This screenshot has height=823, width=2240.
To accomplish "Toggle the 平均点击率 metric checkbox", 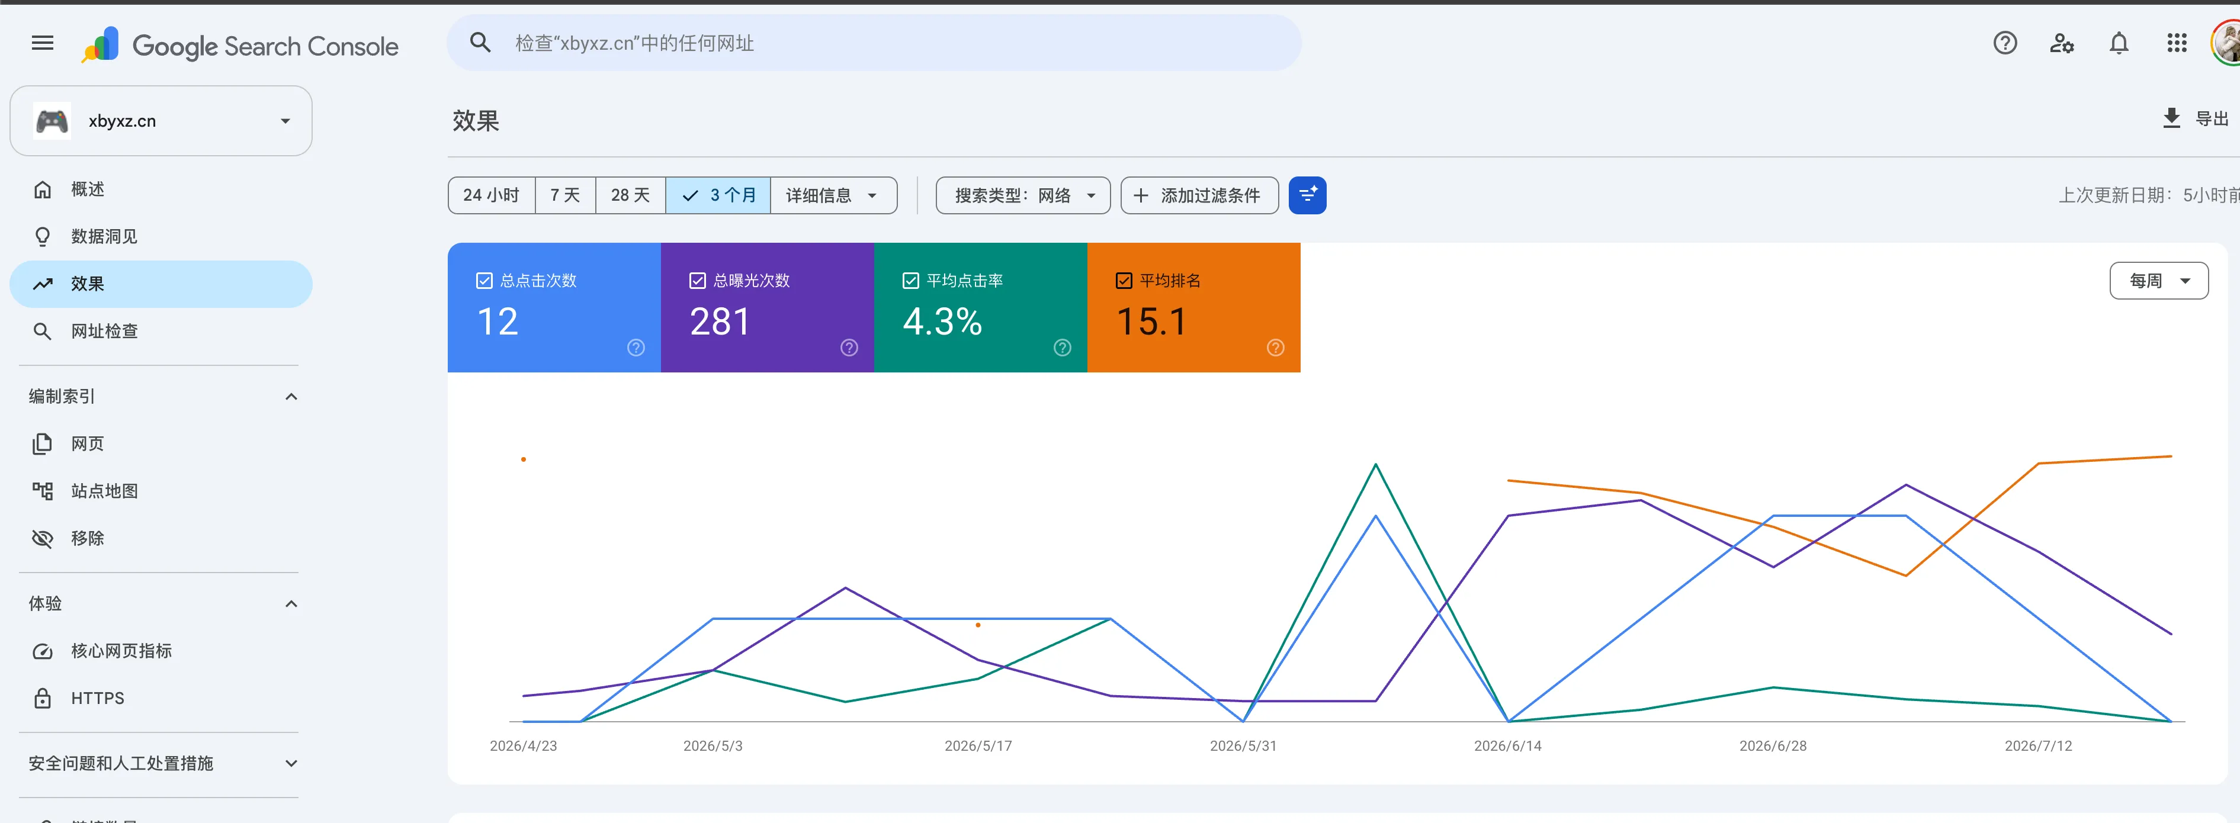I will pyautogui.click(x=910, y=281).
